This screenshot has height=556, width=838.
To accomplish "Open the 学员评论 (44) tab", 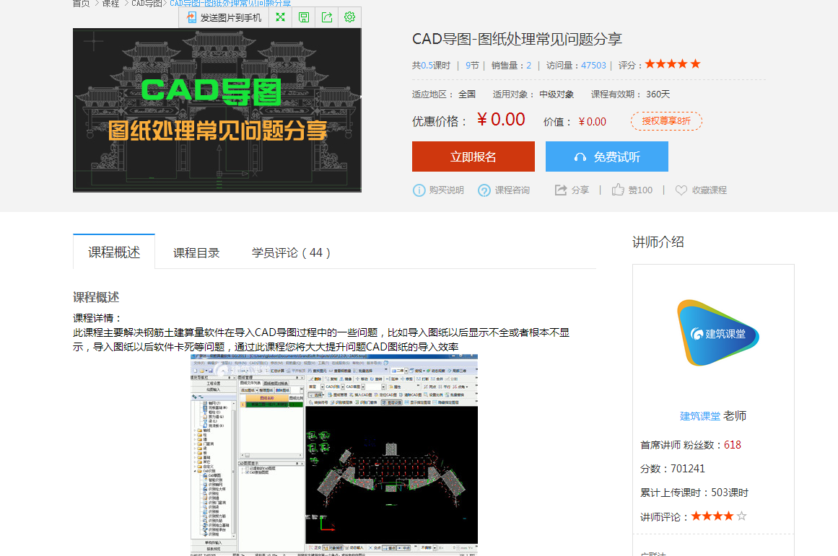I will point(292,252).
